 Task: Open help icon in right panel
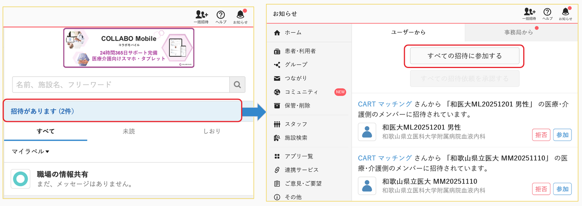tap(547, 14)
